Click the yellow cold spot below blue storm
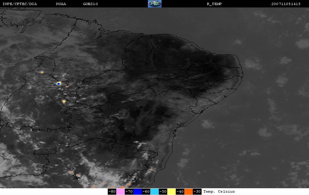Image resolution: width=309 pixels, height=195 pixels. tap(64, 102)
